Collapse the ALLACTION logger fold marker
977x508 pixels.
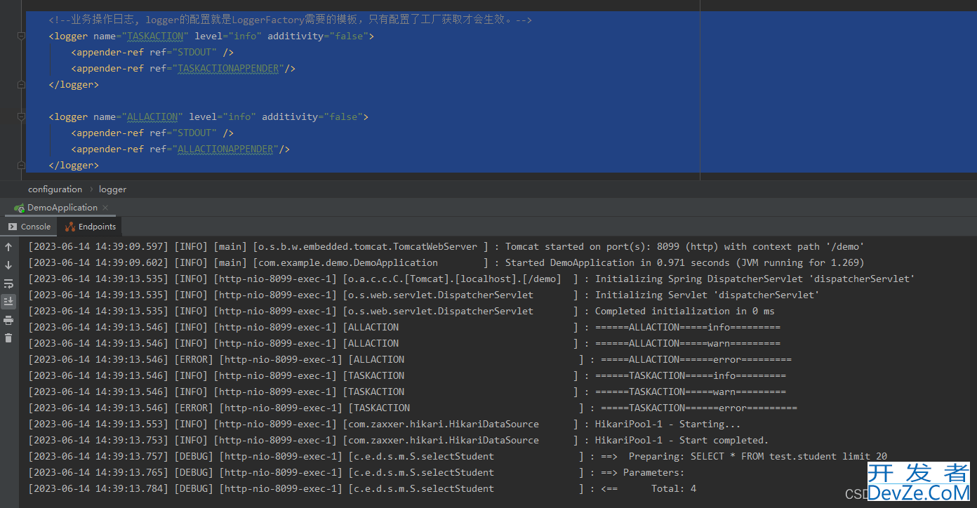tap(21, 116)
